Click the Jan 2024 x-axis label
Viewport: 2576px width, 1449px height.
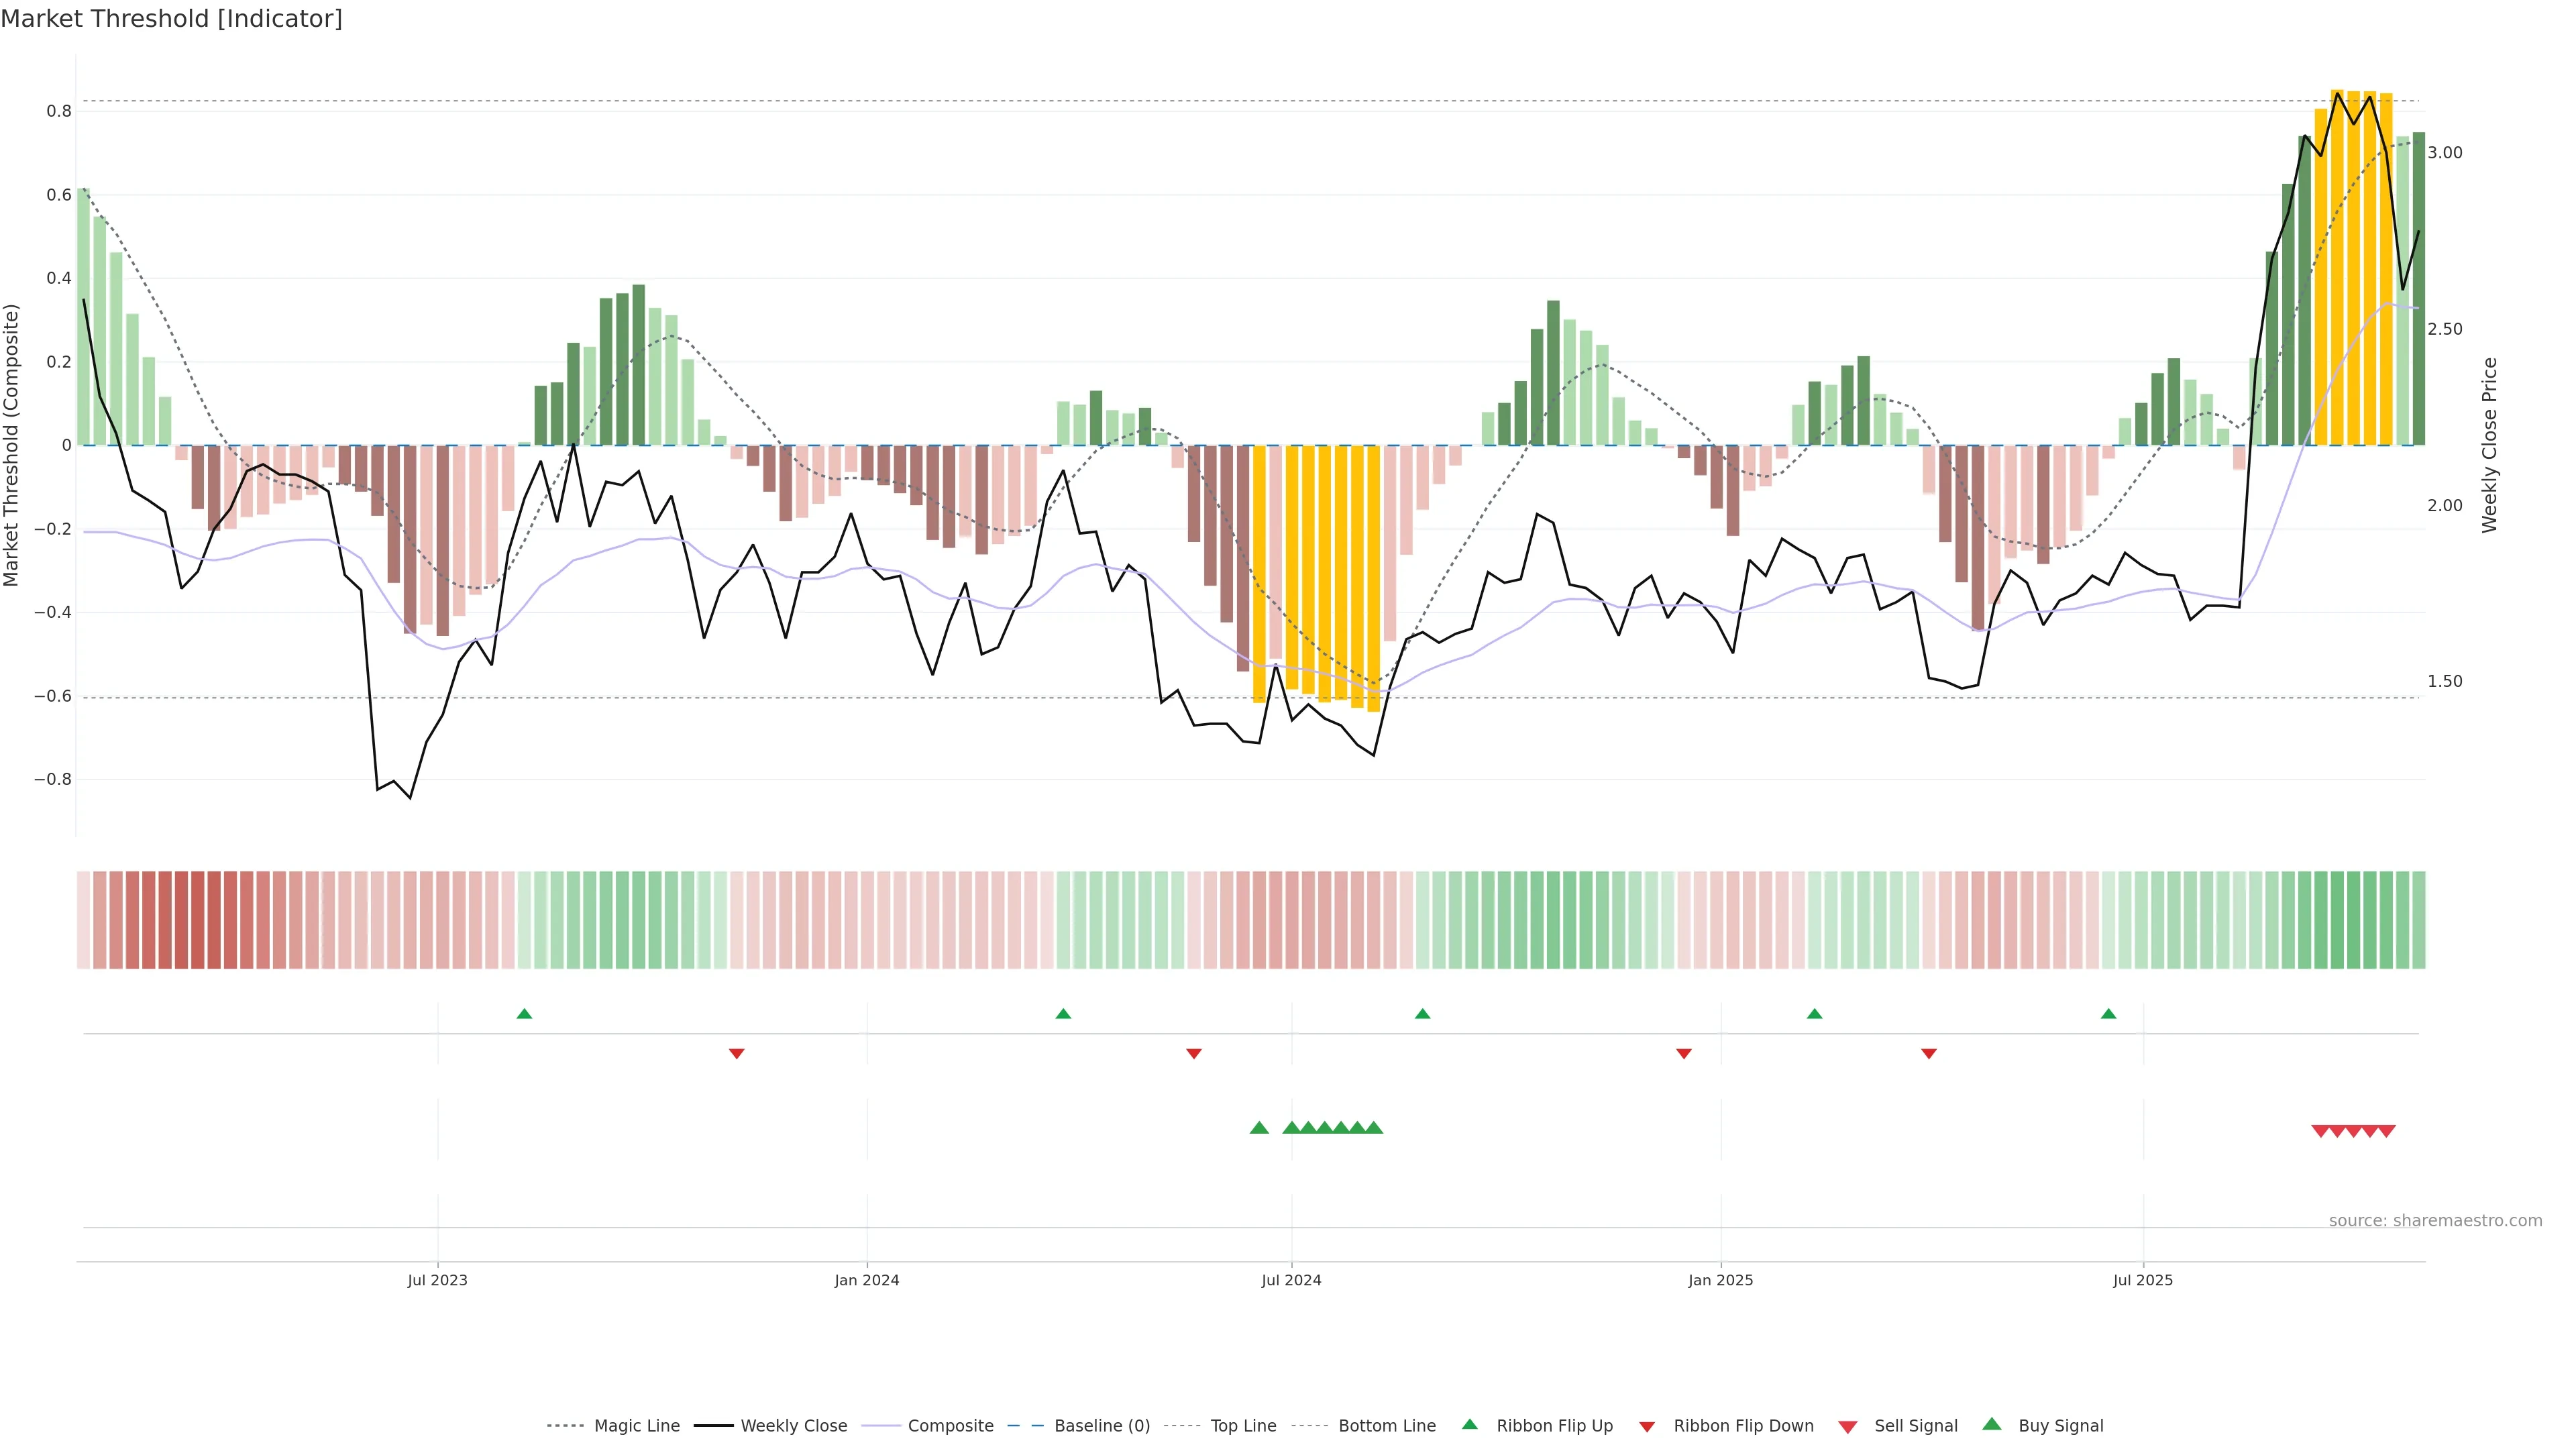pyautogui.click(x=867, y=1280)
